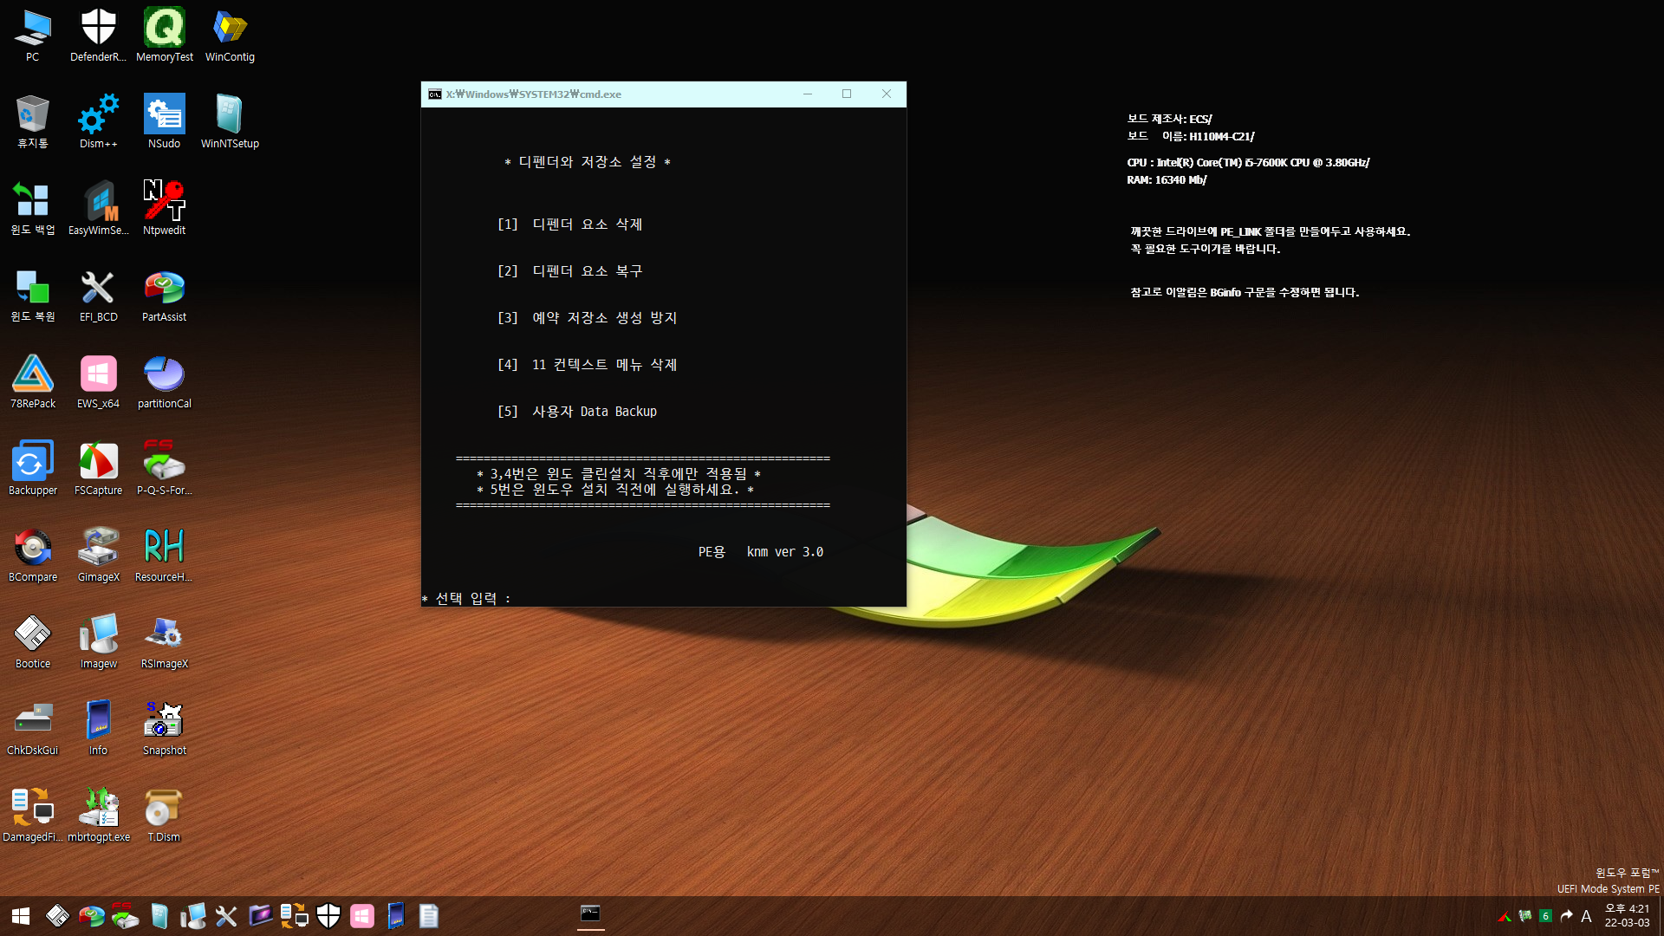1664x936 pixels.
Task: Click the wrench-screwdriver taskbar icon
Action: coord(226,916)
